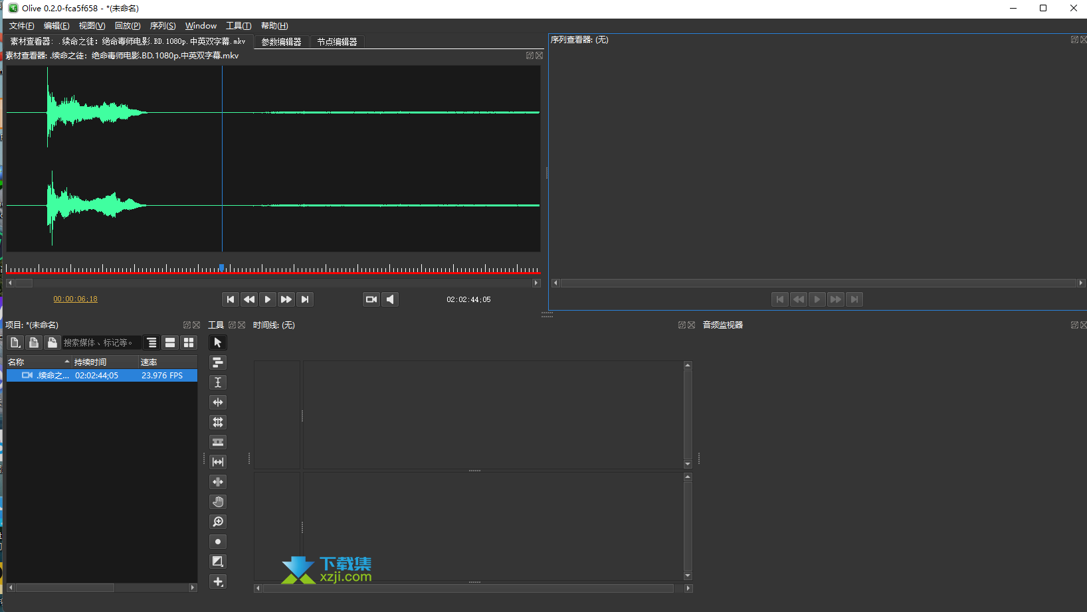Viewport: 1087px width, 612px height.
Task: Close the timeline panel
Action: (692, 325)
